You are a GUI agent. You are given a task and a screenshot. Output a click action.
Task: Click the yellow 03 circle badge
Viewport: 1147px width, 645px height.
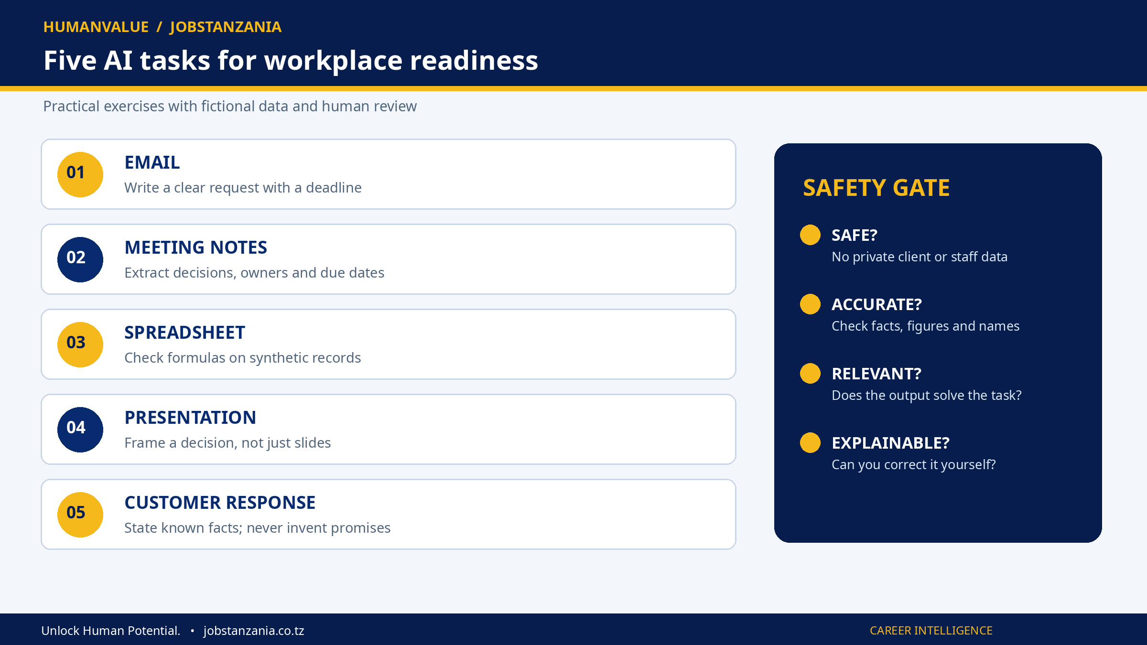click(80, 344)
